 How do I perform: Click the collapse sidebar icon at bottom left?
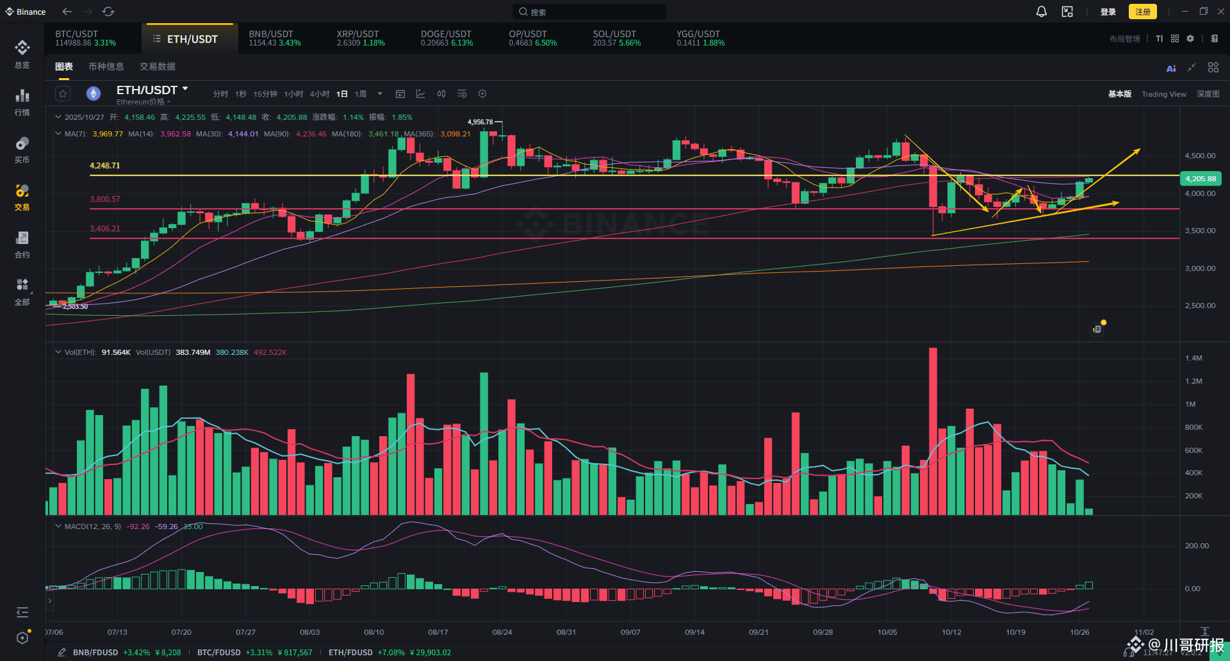(x=22, y=612)
